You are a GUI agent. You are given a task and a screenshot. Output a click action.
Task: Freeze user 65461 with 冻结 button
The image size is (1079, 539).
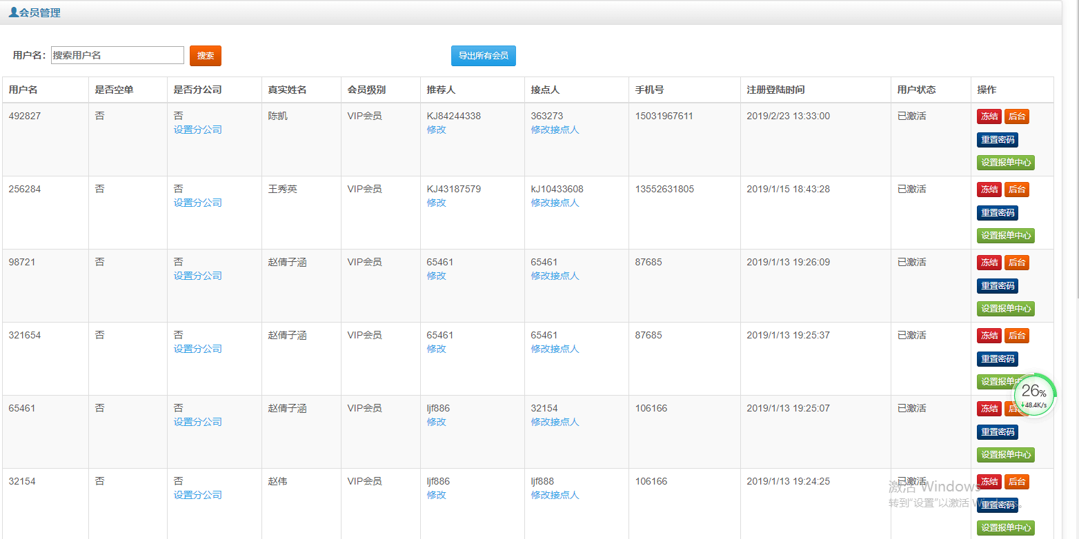coord(989,409)
